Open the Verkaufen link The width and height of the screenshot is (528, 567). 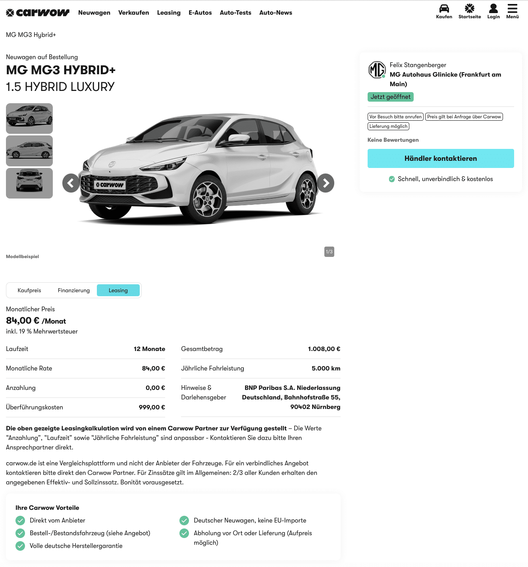[134, 13]
